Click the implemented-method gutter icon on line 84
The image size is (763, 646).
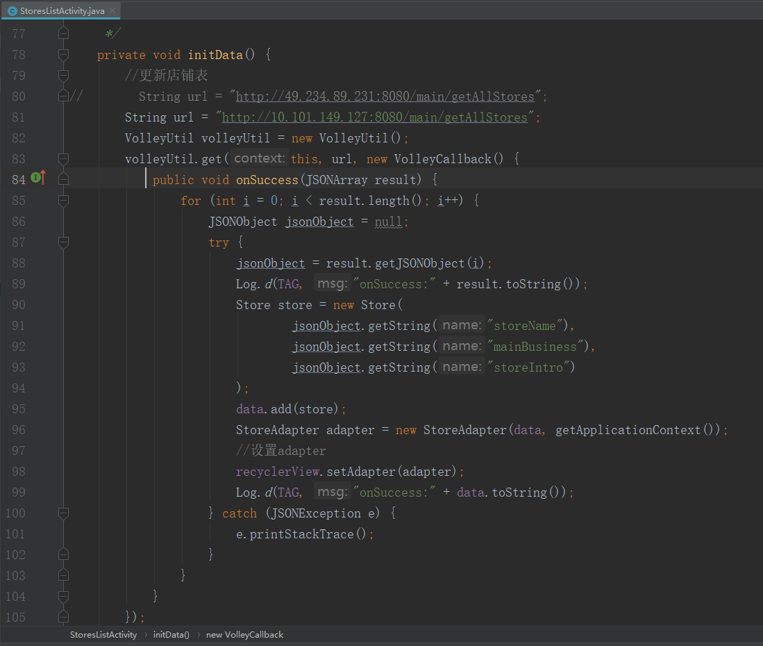tap(37, 179)
